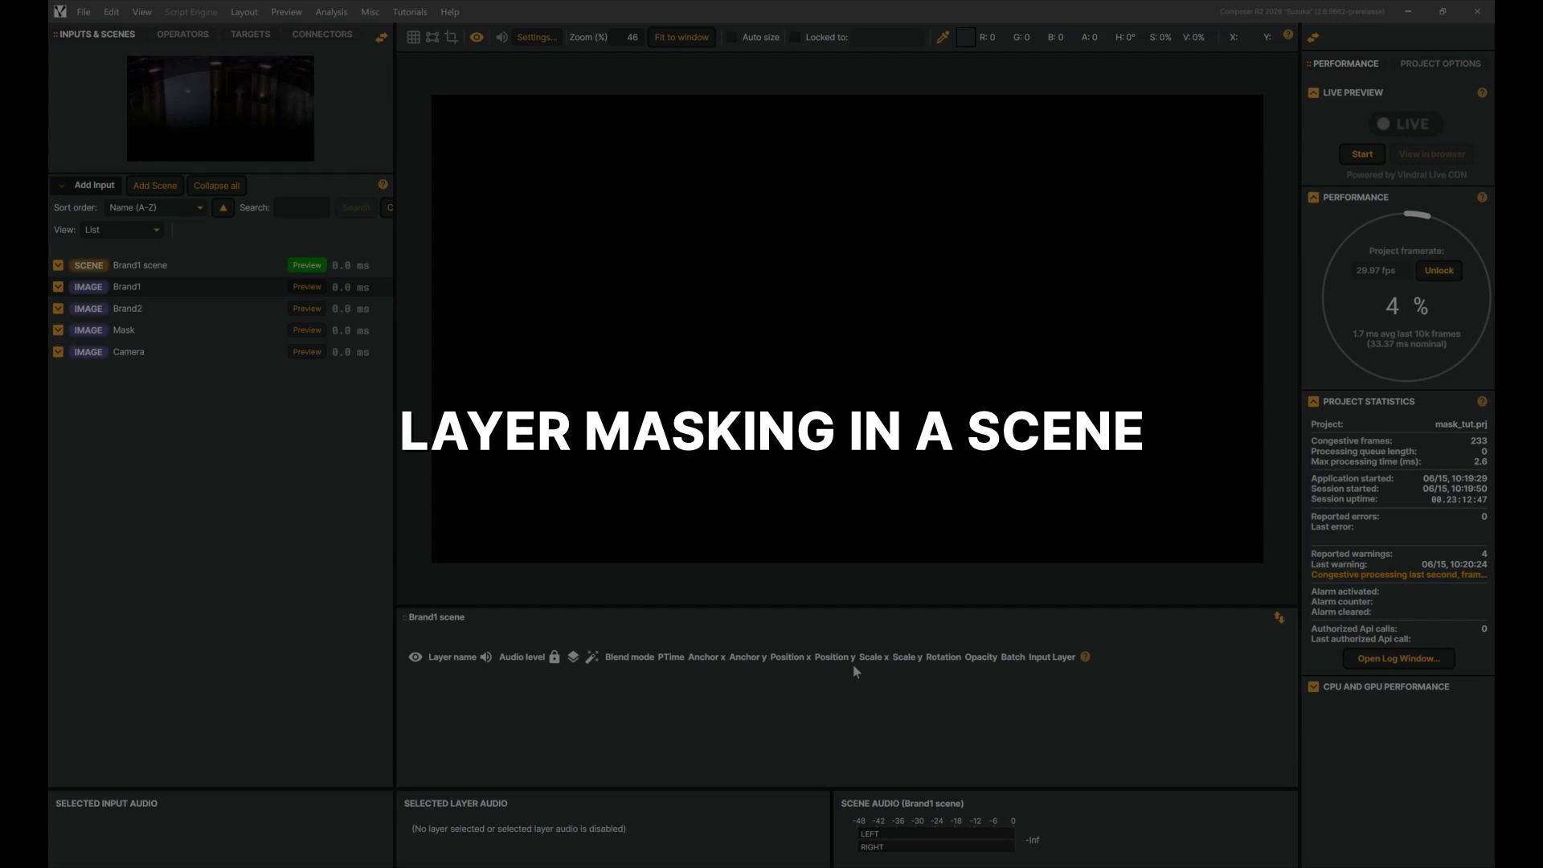
Task: Click the Collapse all button
Action: pyautogui.click(x=216, y=186)
